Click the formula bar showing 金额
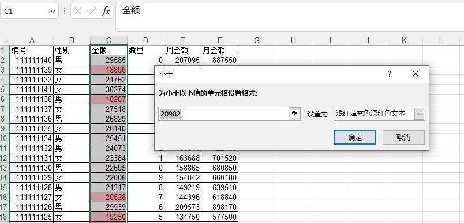464x223 pixels. (x=289, y=17)
